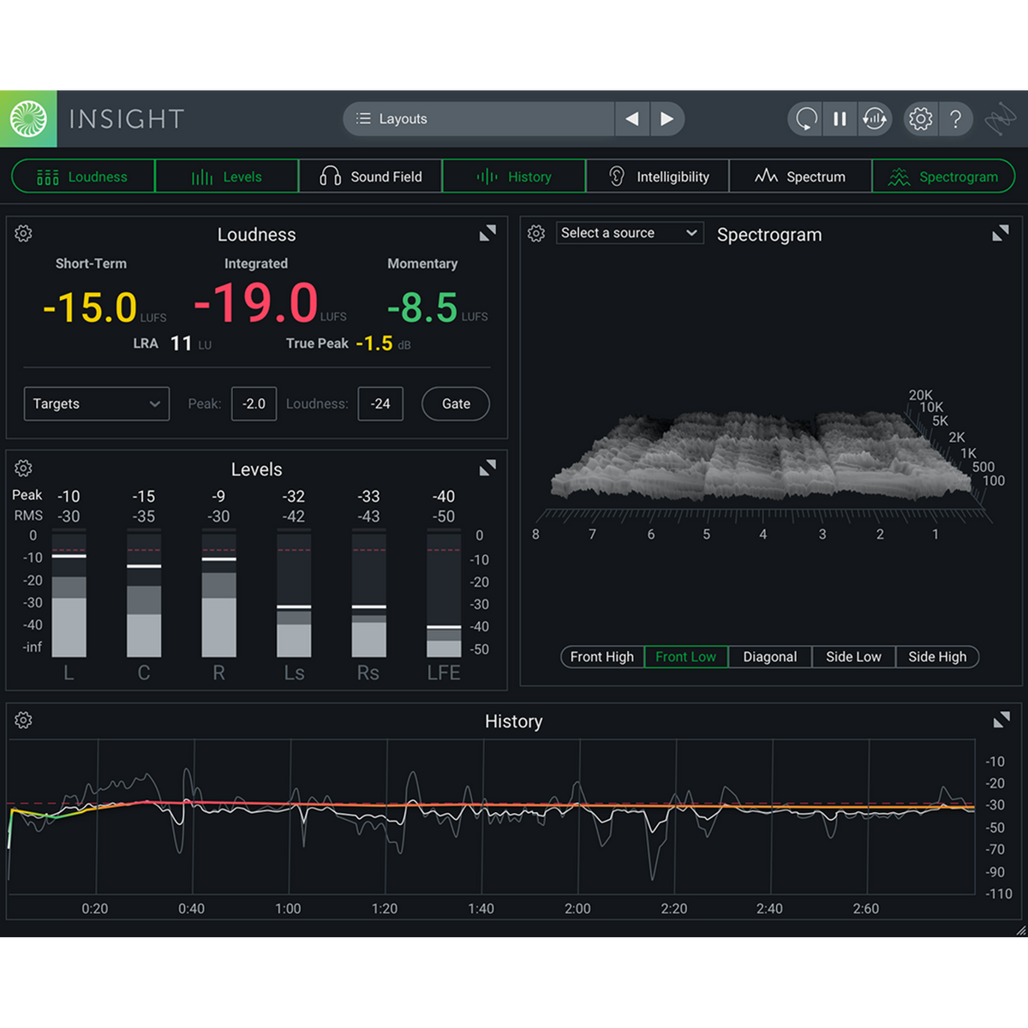The image size is (1028, 1028).
Task: Select Front Low spectrogram view
Action: click(686, 657)
